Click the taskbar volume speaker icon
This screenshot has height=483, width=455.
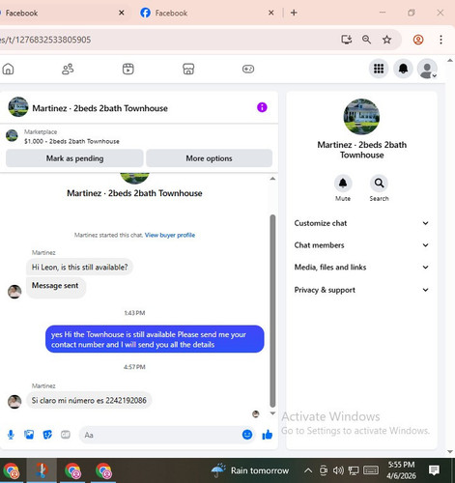click(x=338, y=470)
